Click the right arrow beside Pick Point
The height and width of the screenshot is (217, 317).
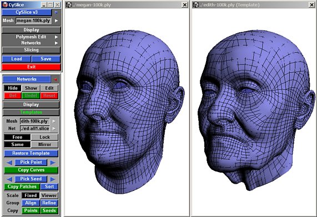tap(53, 162)
